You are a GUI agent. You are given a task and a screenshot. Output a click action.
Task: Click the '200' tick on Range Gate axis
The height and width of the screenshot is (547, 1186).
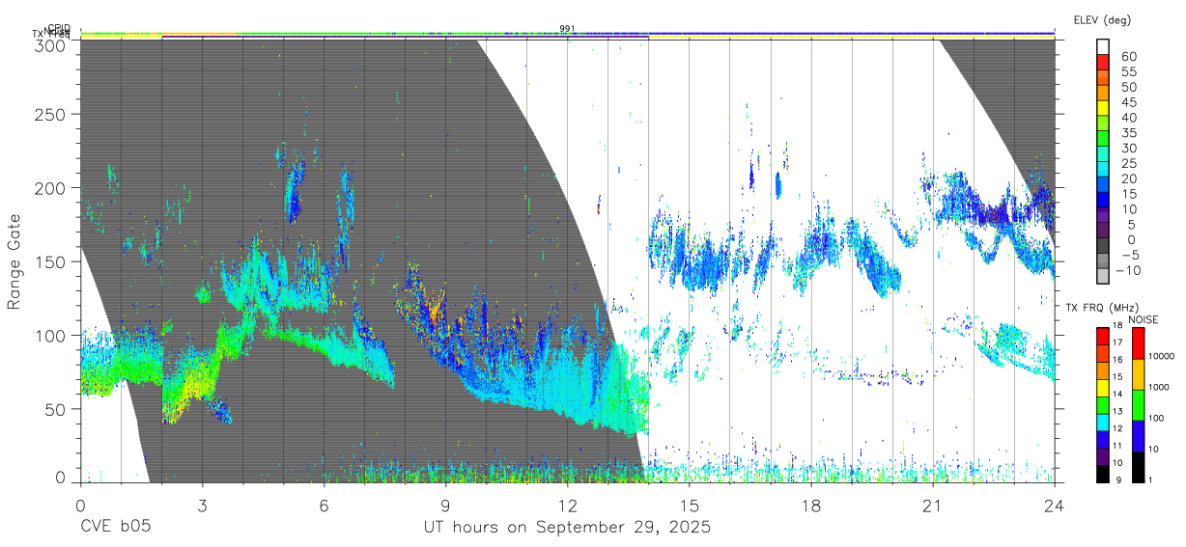(x=51, y=188)
